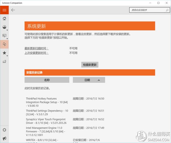This screenshot has width=171, height=143.
Task: Click date 2016/7/2 16:52
Action: [x=95, y=119]
